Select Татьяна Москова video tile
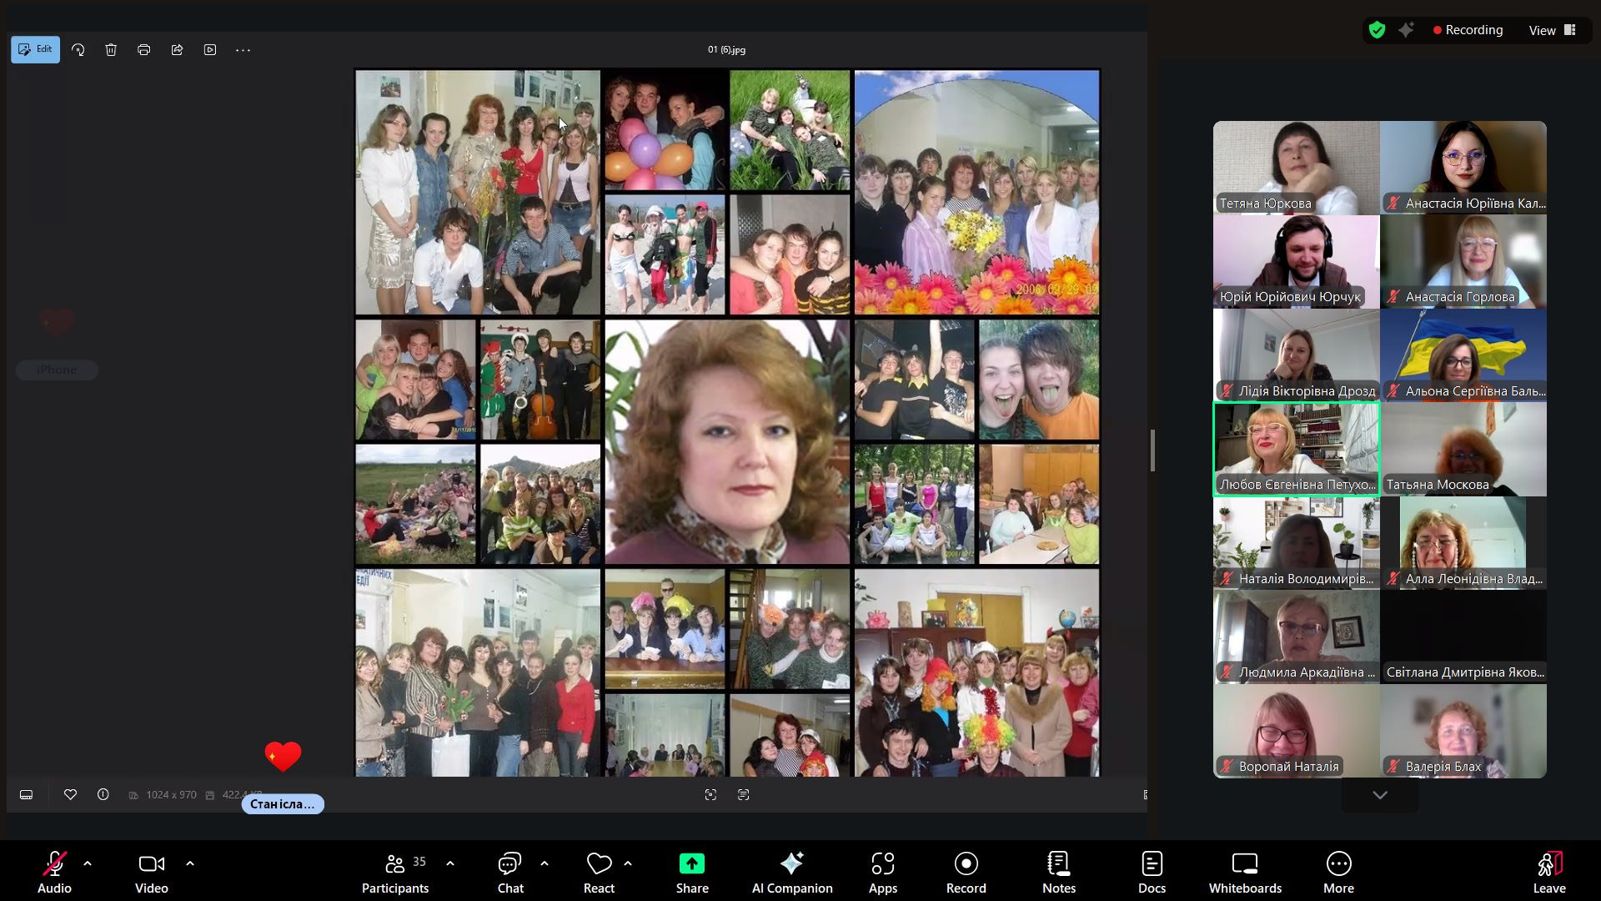1601x901 pixels. (1463, 450)
